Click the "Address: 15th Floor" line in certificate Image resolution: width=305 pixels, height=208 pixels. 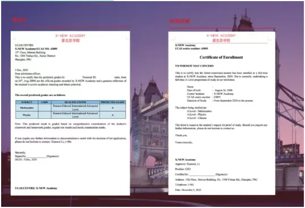tap(216, 180)
